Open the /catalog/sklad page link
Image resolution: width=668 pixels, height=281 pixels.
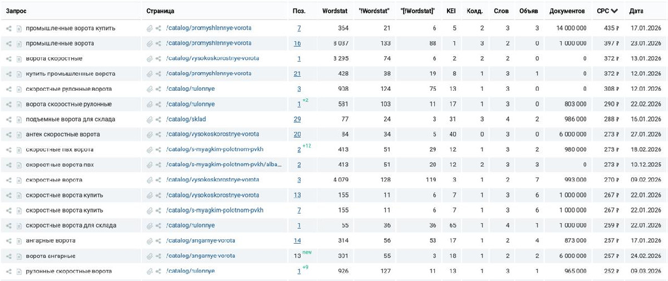pyautogui.click(x=186, y=120)
